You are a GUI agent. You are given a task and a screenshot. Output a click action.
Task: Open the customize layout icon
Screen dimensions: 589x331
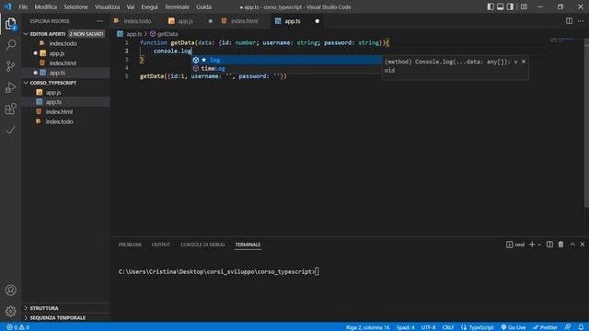click(x=524, y=6)
